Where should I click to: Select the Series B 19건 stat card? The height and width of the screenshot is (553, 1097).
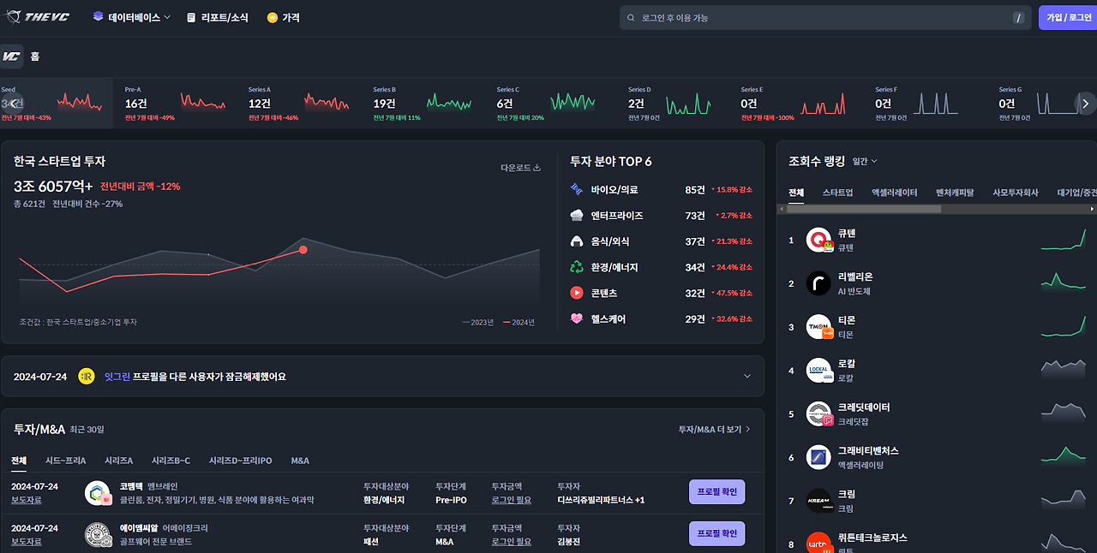(423, 103)
